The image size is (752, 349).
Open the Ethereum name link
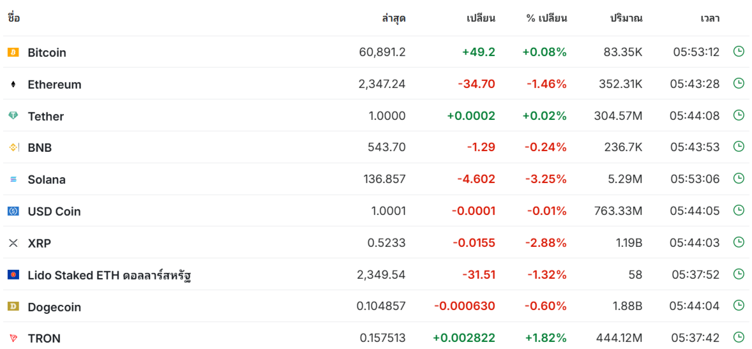click(55, 85)
